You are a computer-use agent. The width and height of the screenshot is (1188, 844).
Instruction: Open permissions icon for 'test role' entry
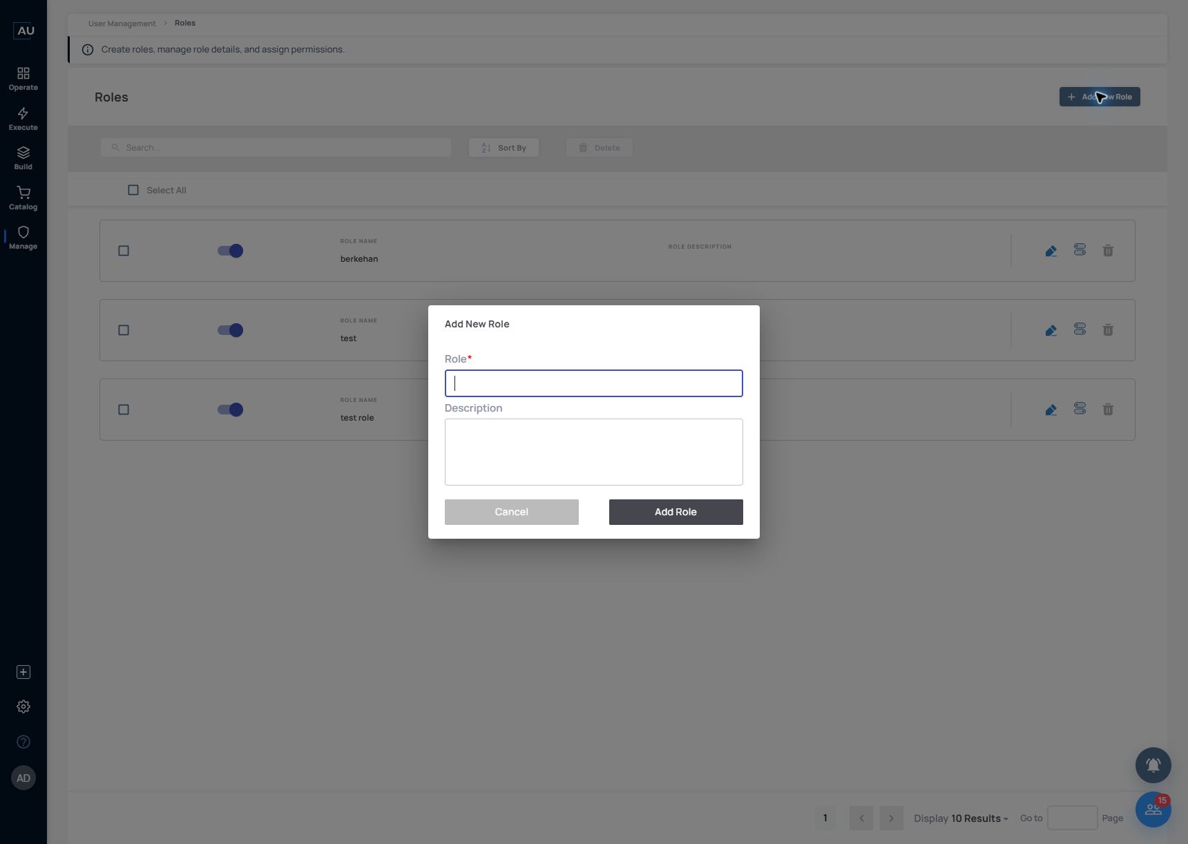pyautogui.click(x=1080, y=409)
